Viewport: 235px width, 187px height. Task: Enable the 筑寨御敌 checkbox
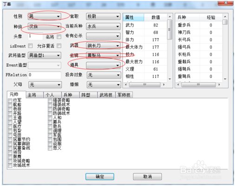pos(10,144)
